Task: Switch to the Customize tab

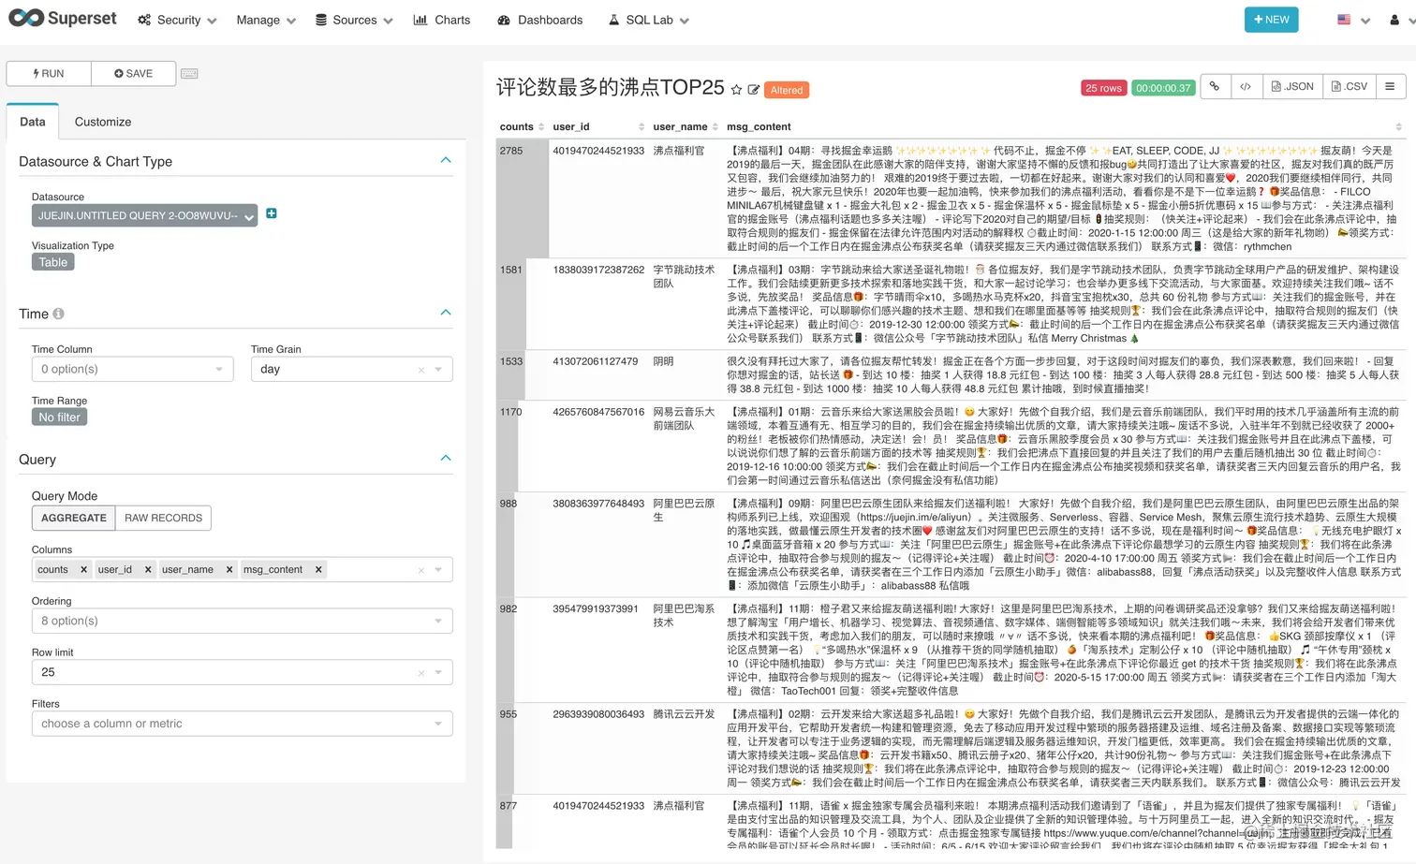Action: click(x=103, y=122)
